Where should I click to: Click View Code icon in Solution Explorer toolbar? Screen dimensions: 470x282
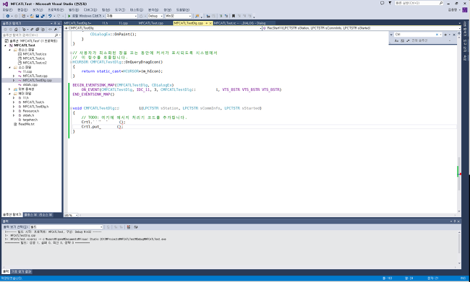(50, 30)
